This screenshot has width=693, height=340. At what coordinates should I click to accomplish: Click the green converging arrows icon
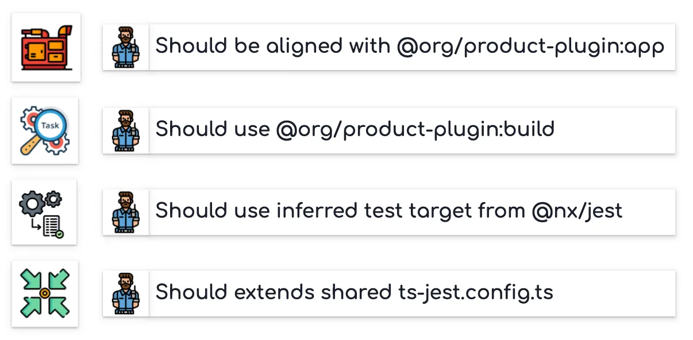(45, 293)
